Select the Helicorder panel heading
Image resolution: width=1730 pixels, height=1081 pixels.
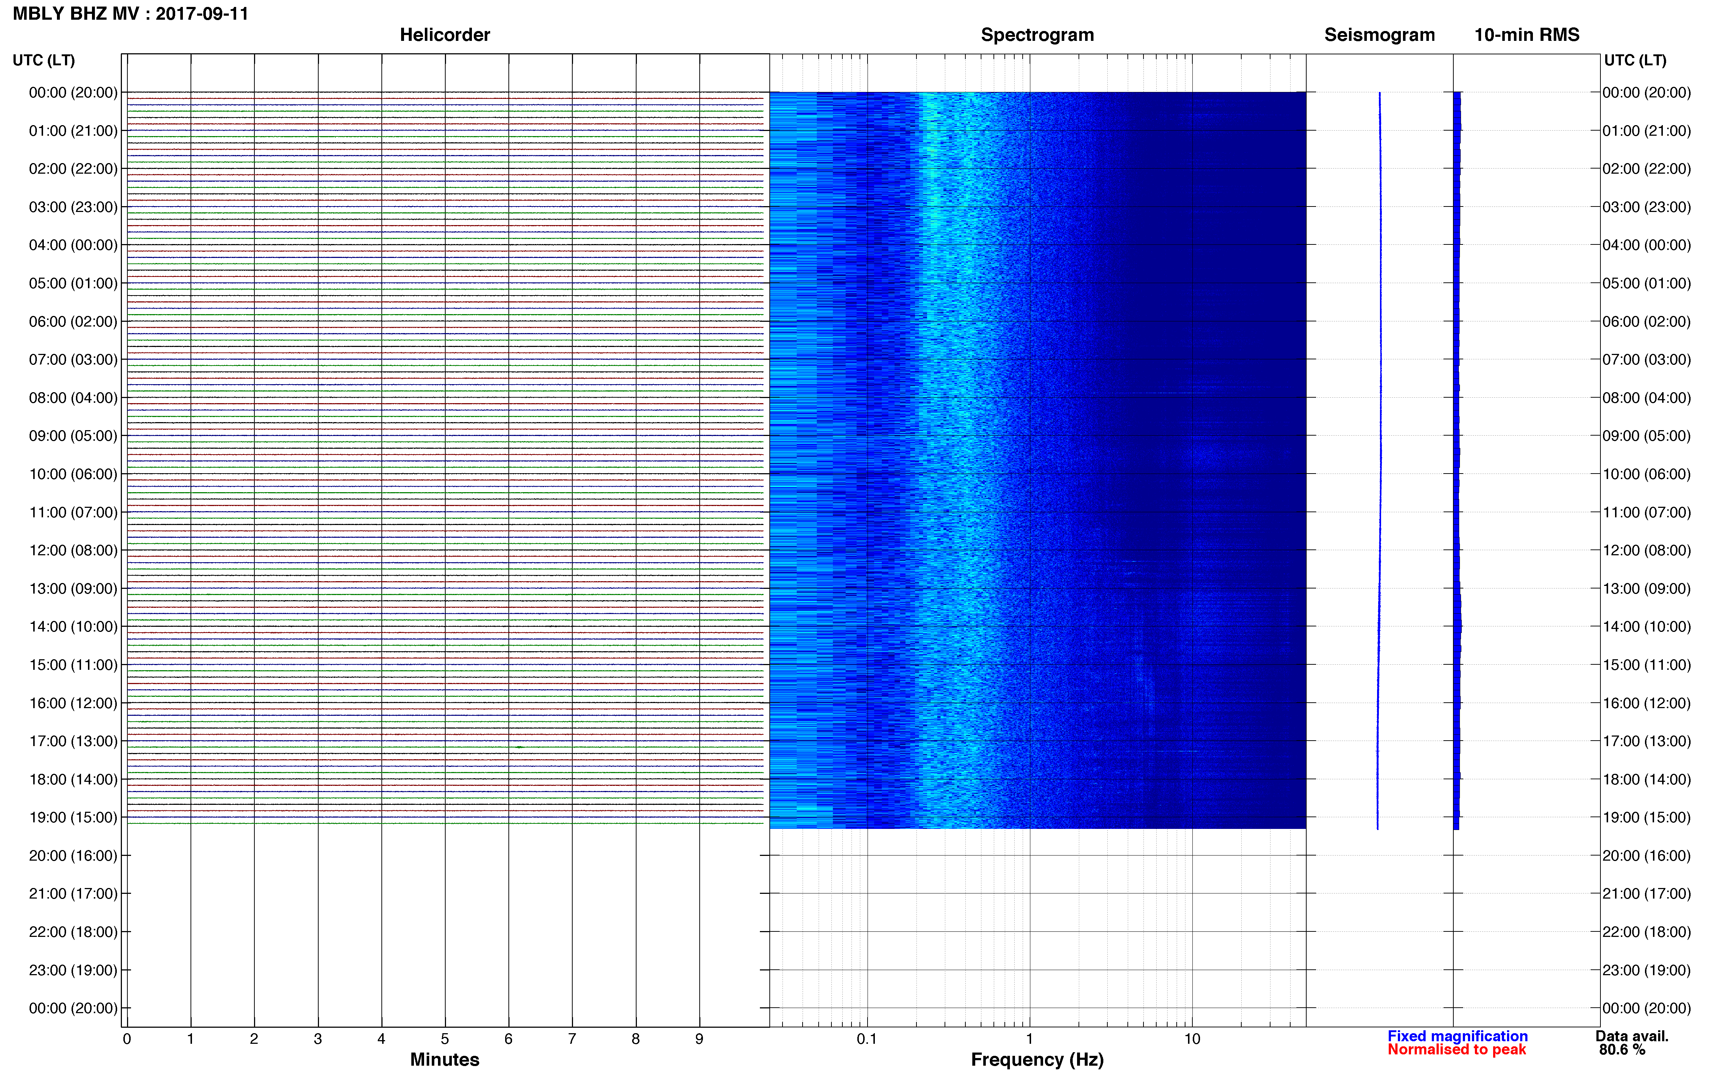[445, 35]
